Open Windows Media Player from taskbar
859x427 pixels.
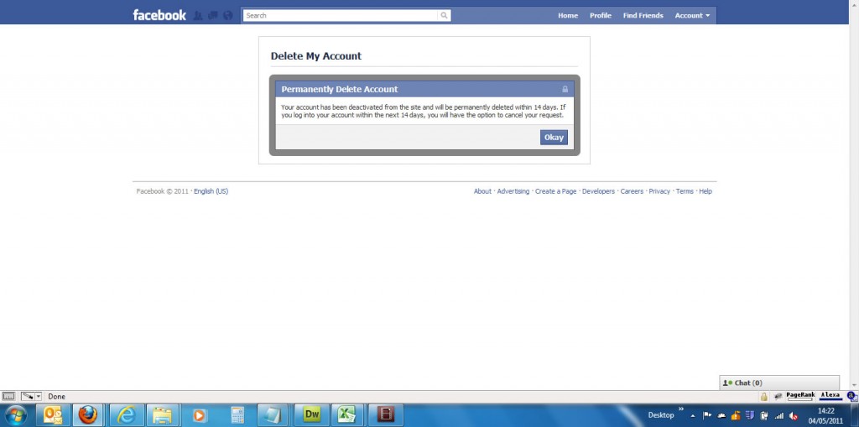tap(200, 415)
